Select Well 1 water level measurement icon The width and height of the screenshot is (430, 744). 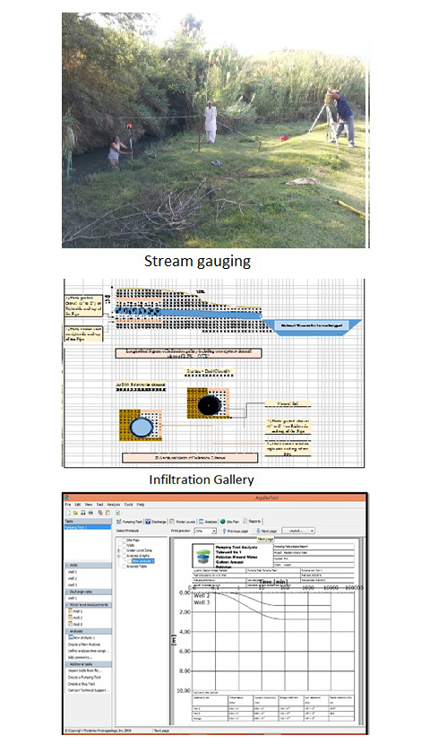tap(71, 611)
